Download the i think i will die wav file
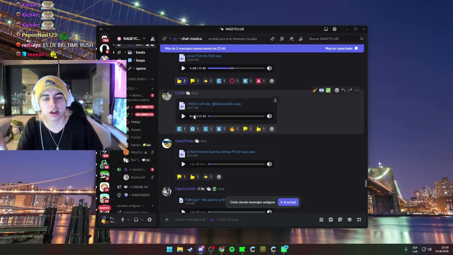Viewport: 453px width, 255px height. pos(275,100)
